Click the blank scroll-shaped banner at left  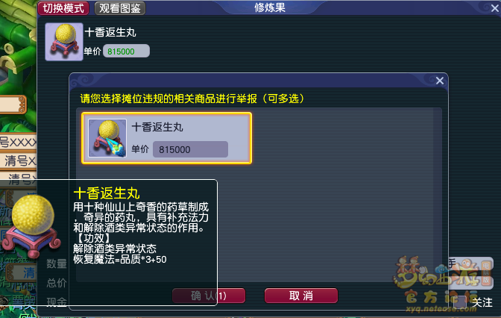13,105
